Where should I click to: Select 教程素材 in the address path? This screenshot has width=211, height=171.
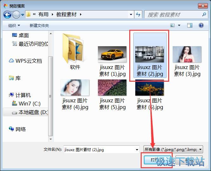(67, 14)
